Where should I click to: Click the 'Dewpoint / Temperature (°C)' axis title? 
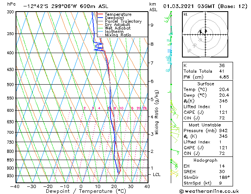click(x=86, y=191)
